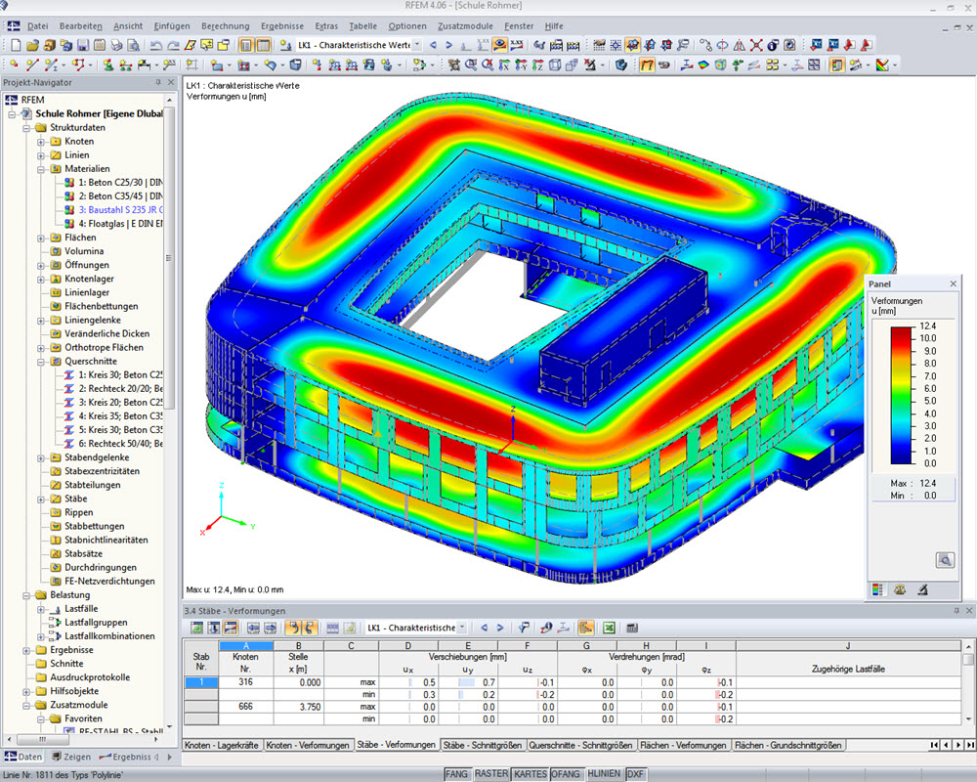Select the zoom-in magnifier tool on the toolbar
Image resolution: width=977 pixels, height=782 pixels.
tap(470, 65)
